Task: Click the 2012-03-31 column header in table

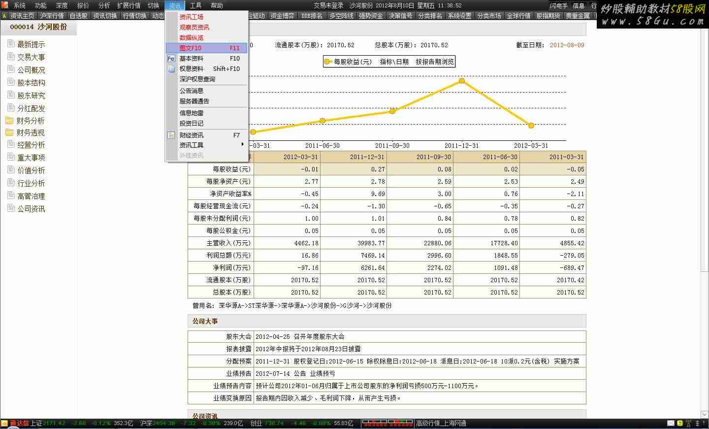Action: 287,157
